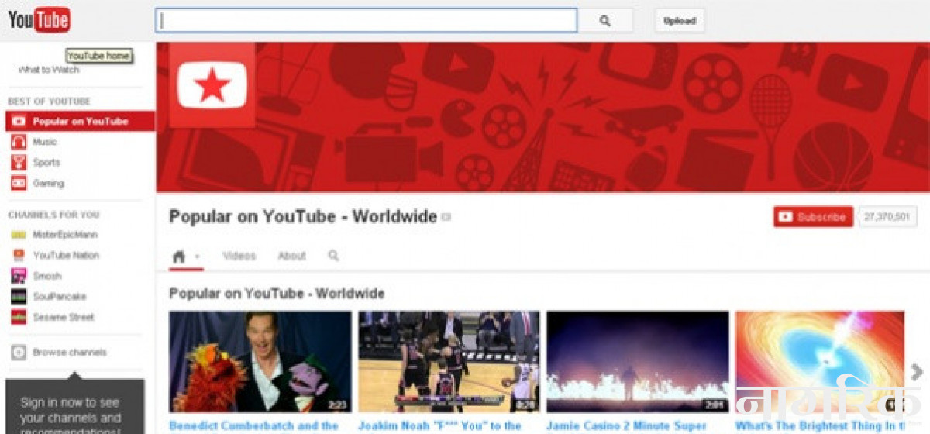Image resolution: width=930 pixels, height=434 pixels.
Task: Click the YouTube logo in header
Action: pos(39,20)
